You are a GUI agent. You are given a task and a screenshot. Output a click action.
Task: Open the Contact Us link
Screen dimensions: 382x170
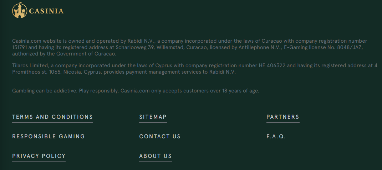[160, 137]
